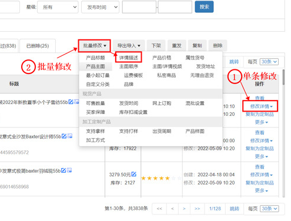The image size is (291, 221).
Task: Open 修改详情 dropdown in first product row
Action: tap(261, 106)
